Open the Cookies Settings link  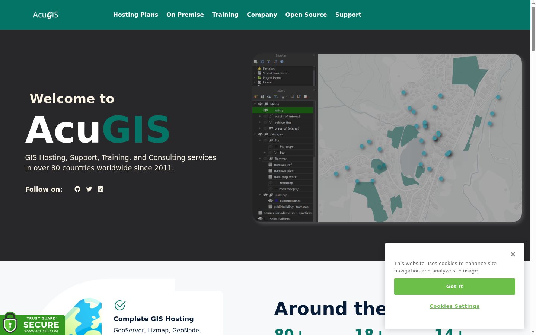(454, 306)
